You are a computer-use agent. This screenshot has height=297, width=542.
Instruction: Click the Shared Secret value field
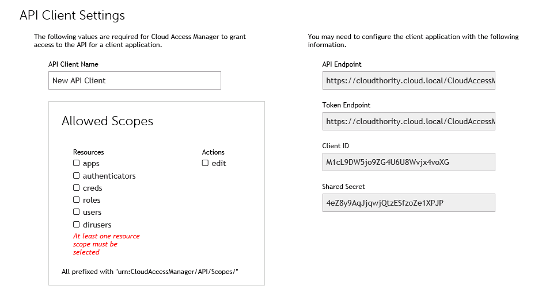click(x=408, y=203)
